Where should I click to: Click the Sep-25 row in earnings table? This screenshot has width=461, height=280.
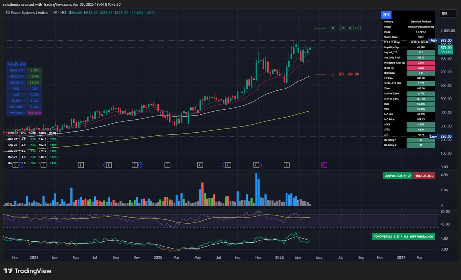point(32,145)
